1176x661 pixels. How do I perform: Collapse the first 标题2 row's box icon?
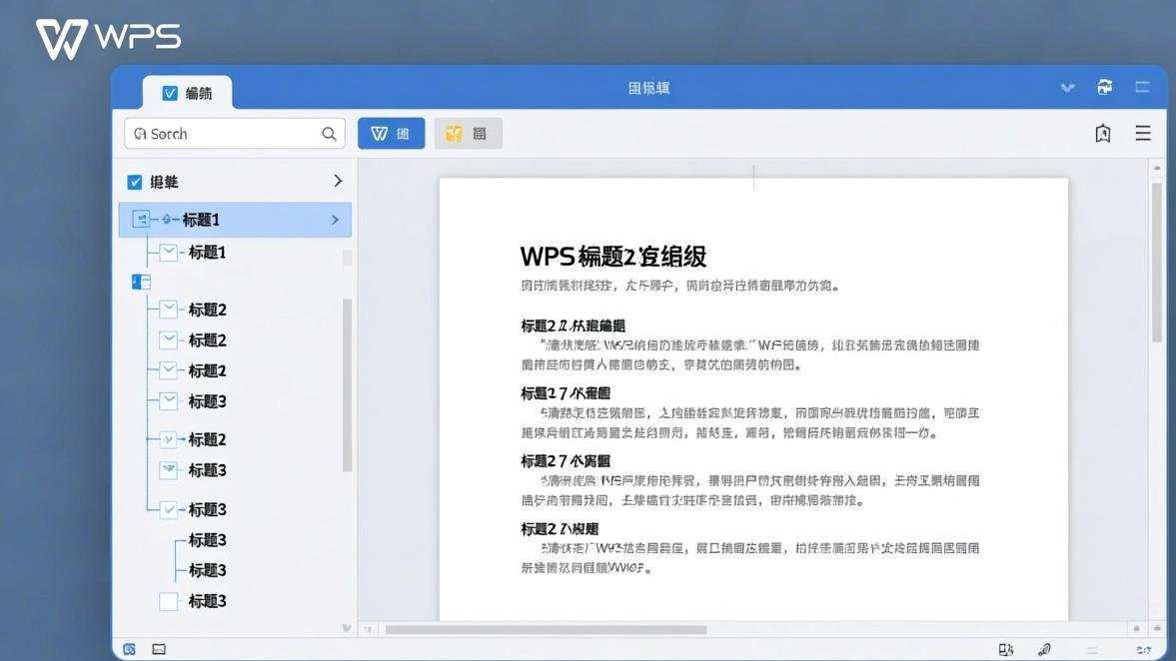click(x=169, y=309)
